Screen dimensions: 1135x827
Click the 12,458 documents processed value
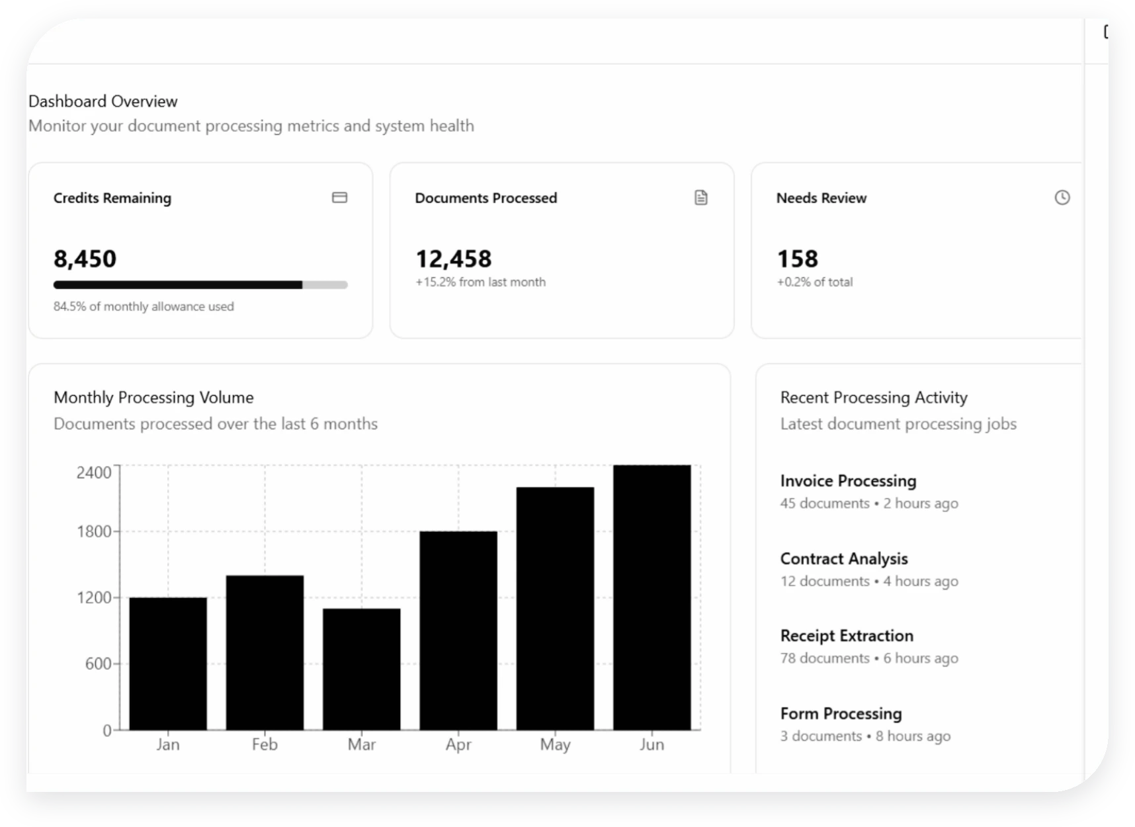coord(454,259)
